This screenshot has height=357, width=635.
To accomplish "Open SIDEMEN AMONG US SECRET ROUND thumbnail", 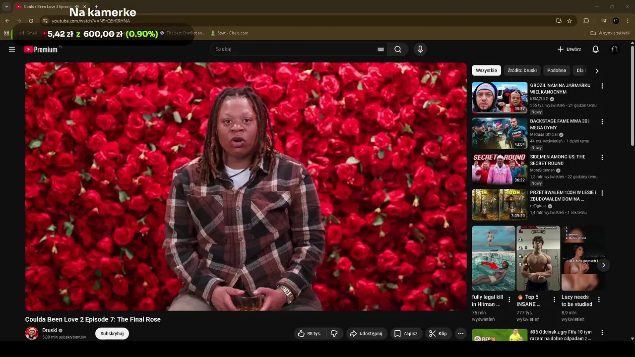I will pyautogui.click(x=500, y=169).
